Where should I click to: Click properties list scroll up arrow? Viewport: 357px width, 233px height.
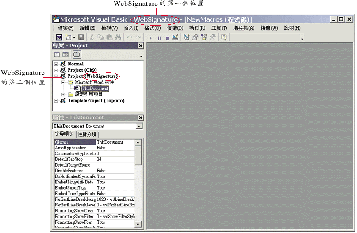tap(138, 143)
